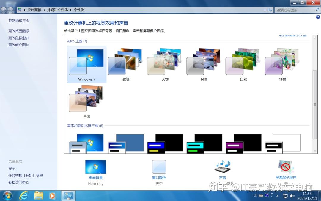Viewport: 321px width, 201px height.
Task: Select the Windows 7 Aero theme
Action: coord(87,65)
